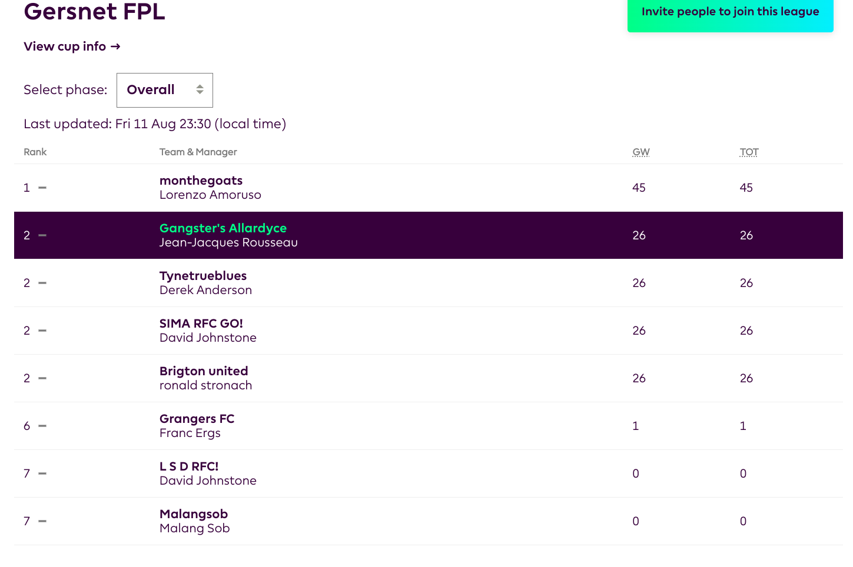Click the Rank column header
Viewport: 853px width, 567px height.
coord(35,152)
